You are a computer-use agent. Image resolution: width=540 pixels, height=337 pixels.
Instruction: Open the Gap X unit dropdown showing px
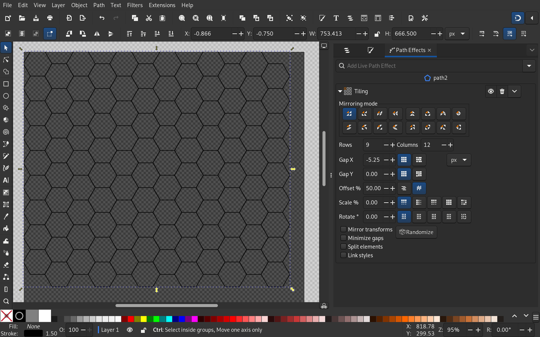(459, 160)
